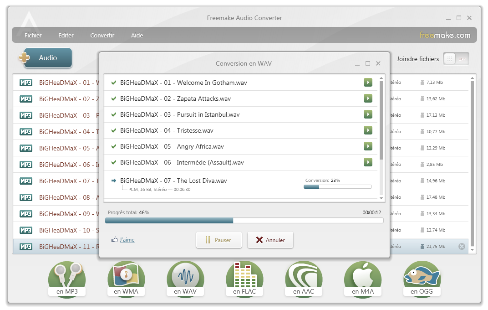Close the Conversion en WAV dialog

(378, 63)
